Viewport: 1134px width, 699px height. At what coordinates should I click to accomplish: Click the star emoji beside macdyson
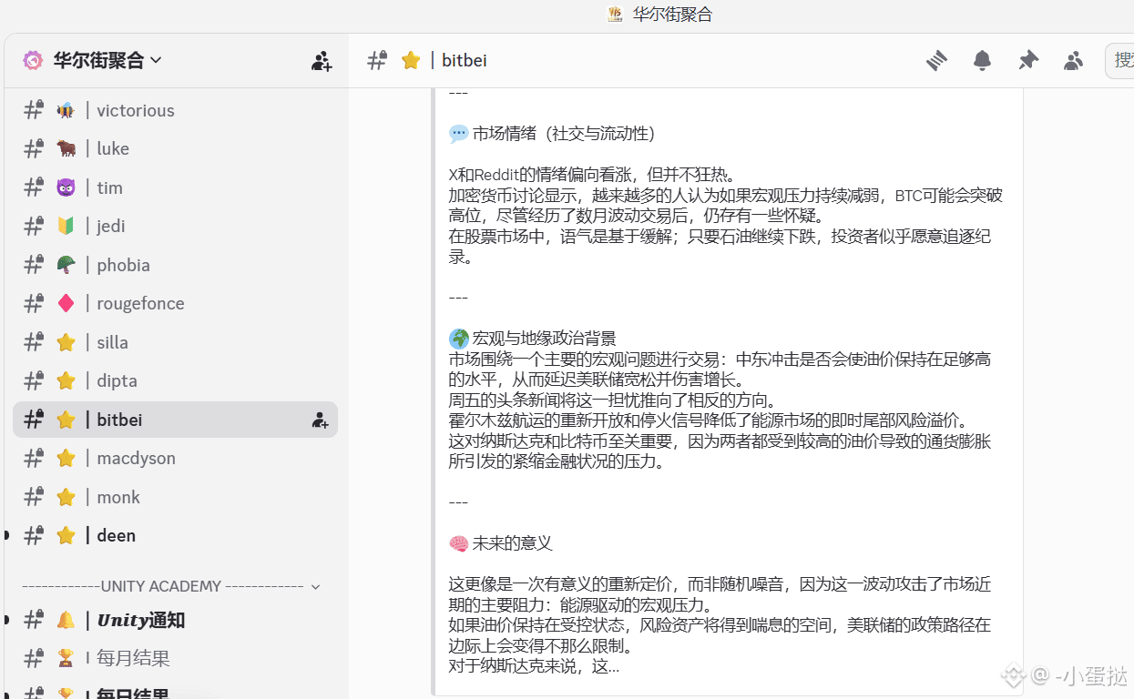[66, 458]
